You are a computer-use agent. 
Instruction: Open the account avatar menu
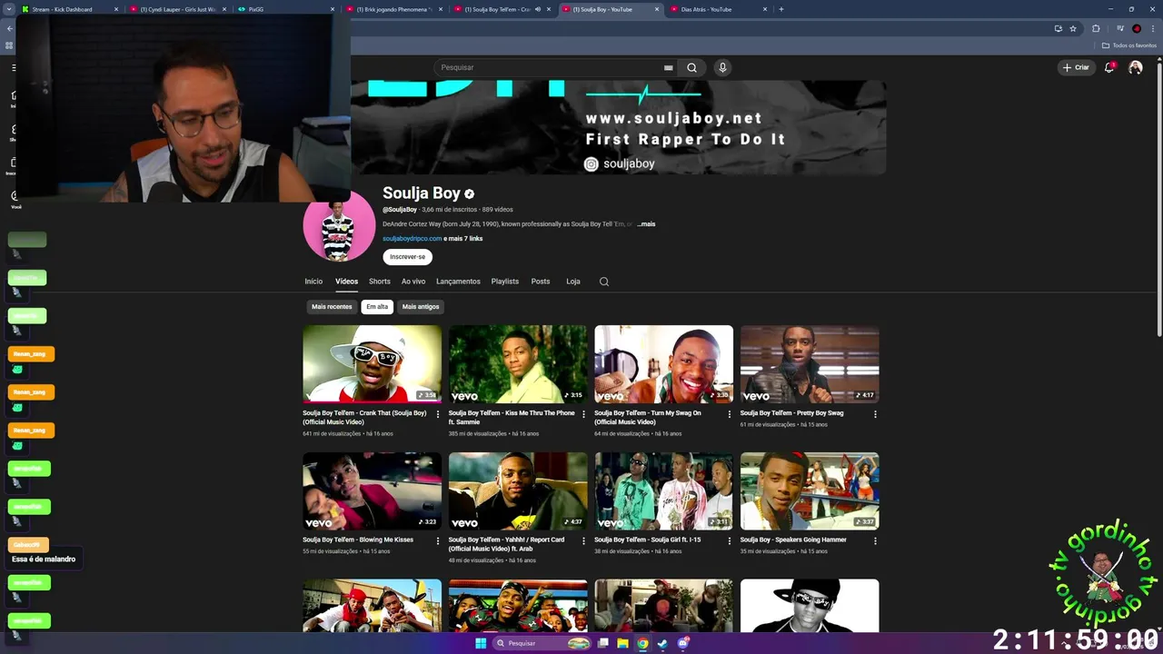1135,67
